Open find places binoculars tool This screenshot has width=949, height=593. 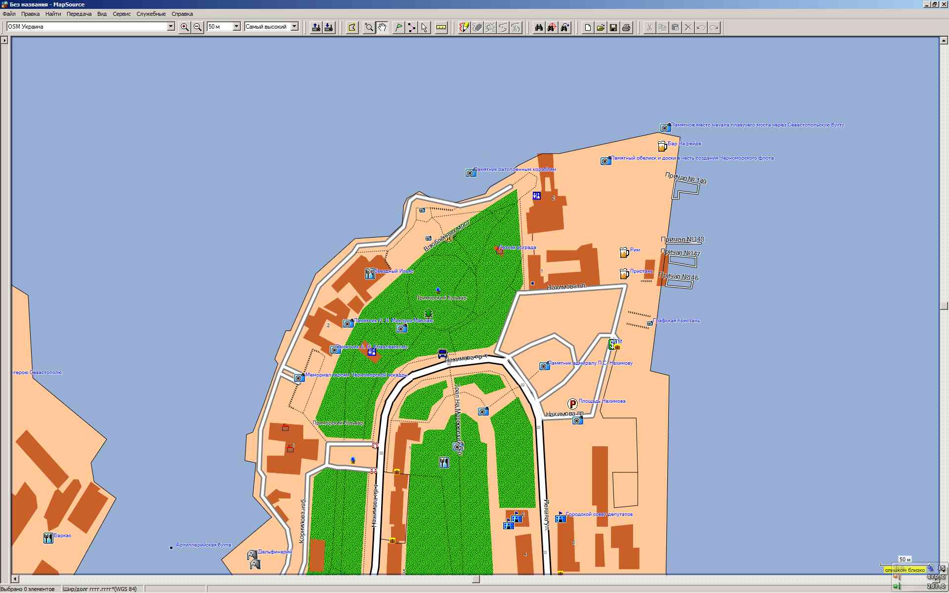click(539, 27)
